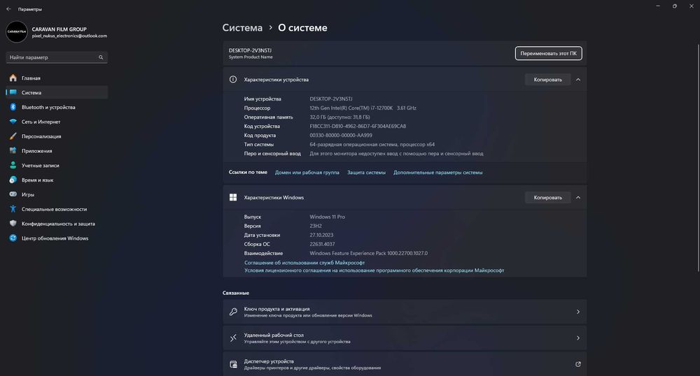Click install date 27.10.2023
This screenshot has width=700, height=376.
(x=321, y=235)
